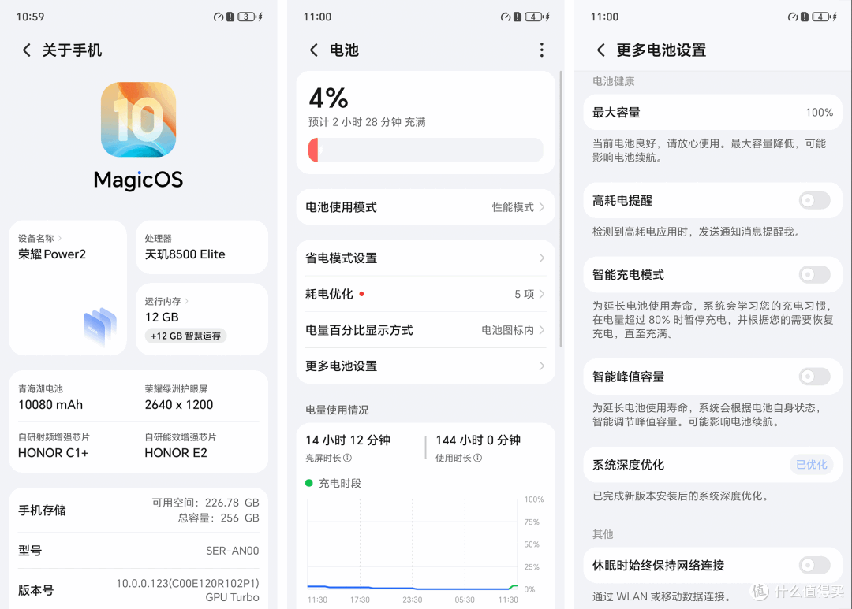
Task: Open the 省电模式设置 row chevron
Action: click(542, 258)
